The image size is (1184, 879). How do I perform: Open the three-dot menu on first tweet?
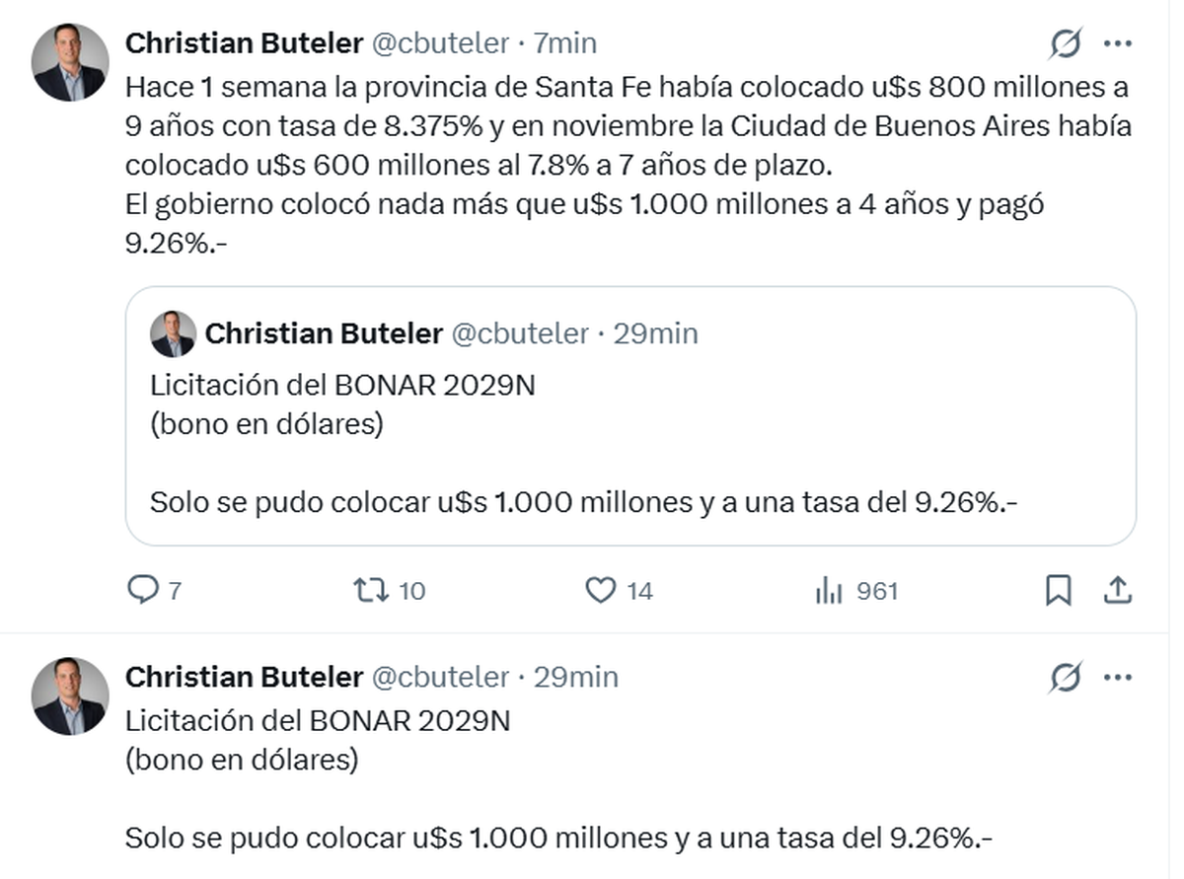click(1117, 43)
